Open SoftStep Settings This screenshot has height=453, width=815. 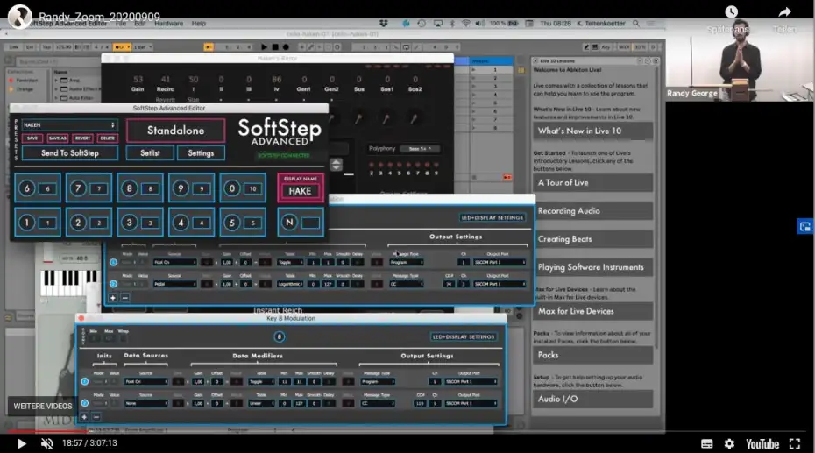click(x=202, y=153)
